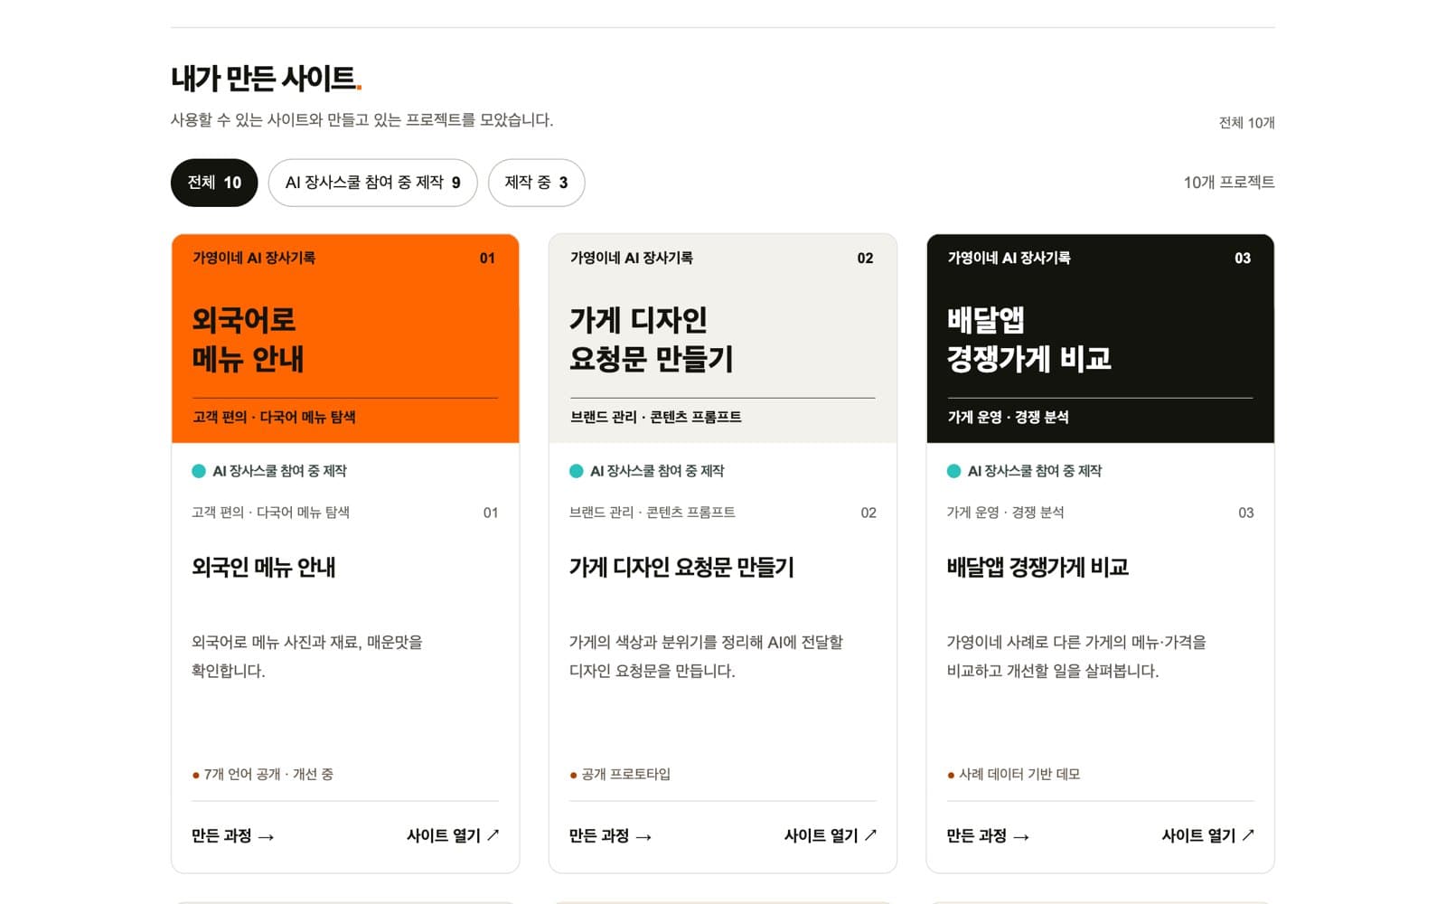Click the orange 외국어로 메뉴 안내 cover thumbnail
The image size is (1446, 904).
(x=345, y=339)
